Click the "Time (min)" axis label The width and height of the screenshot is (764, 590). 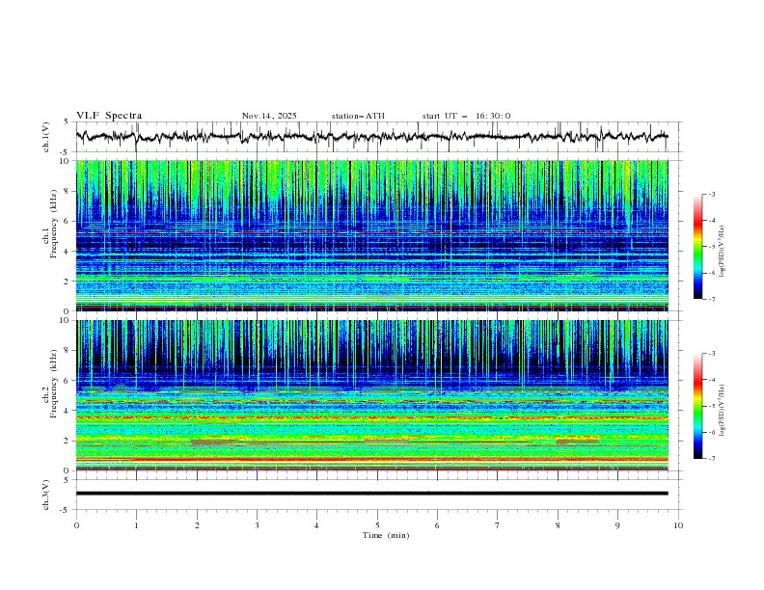(386, 535)
